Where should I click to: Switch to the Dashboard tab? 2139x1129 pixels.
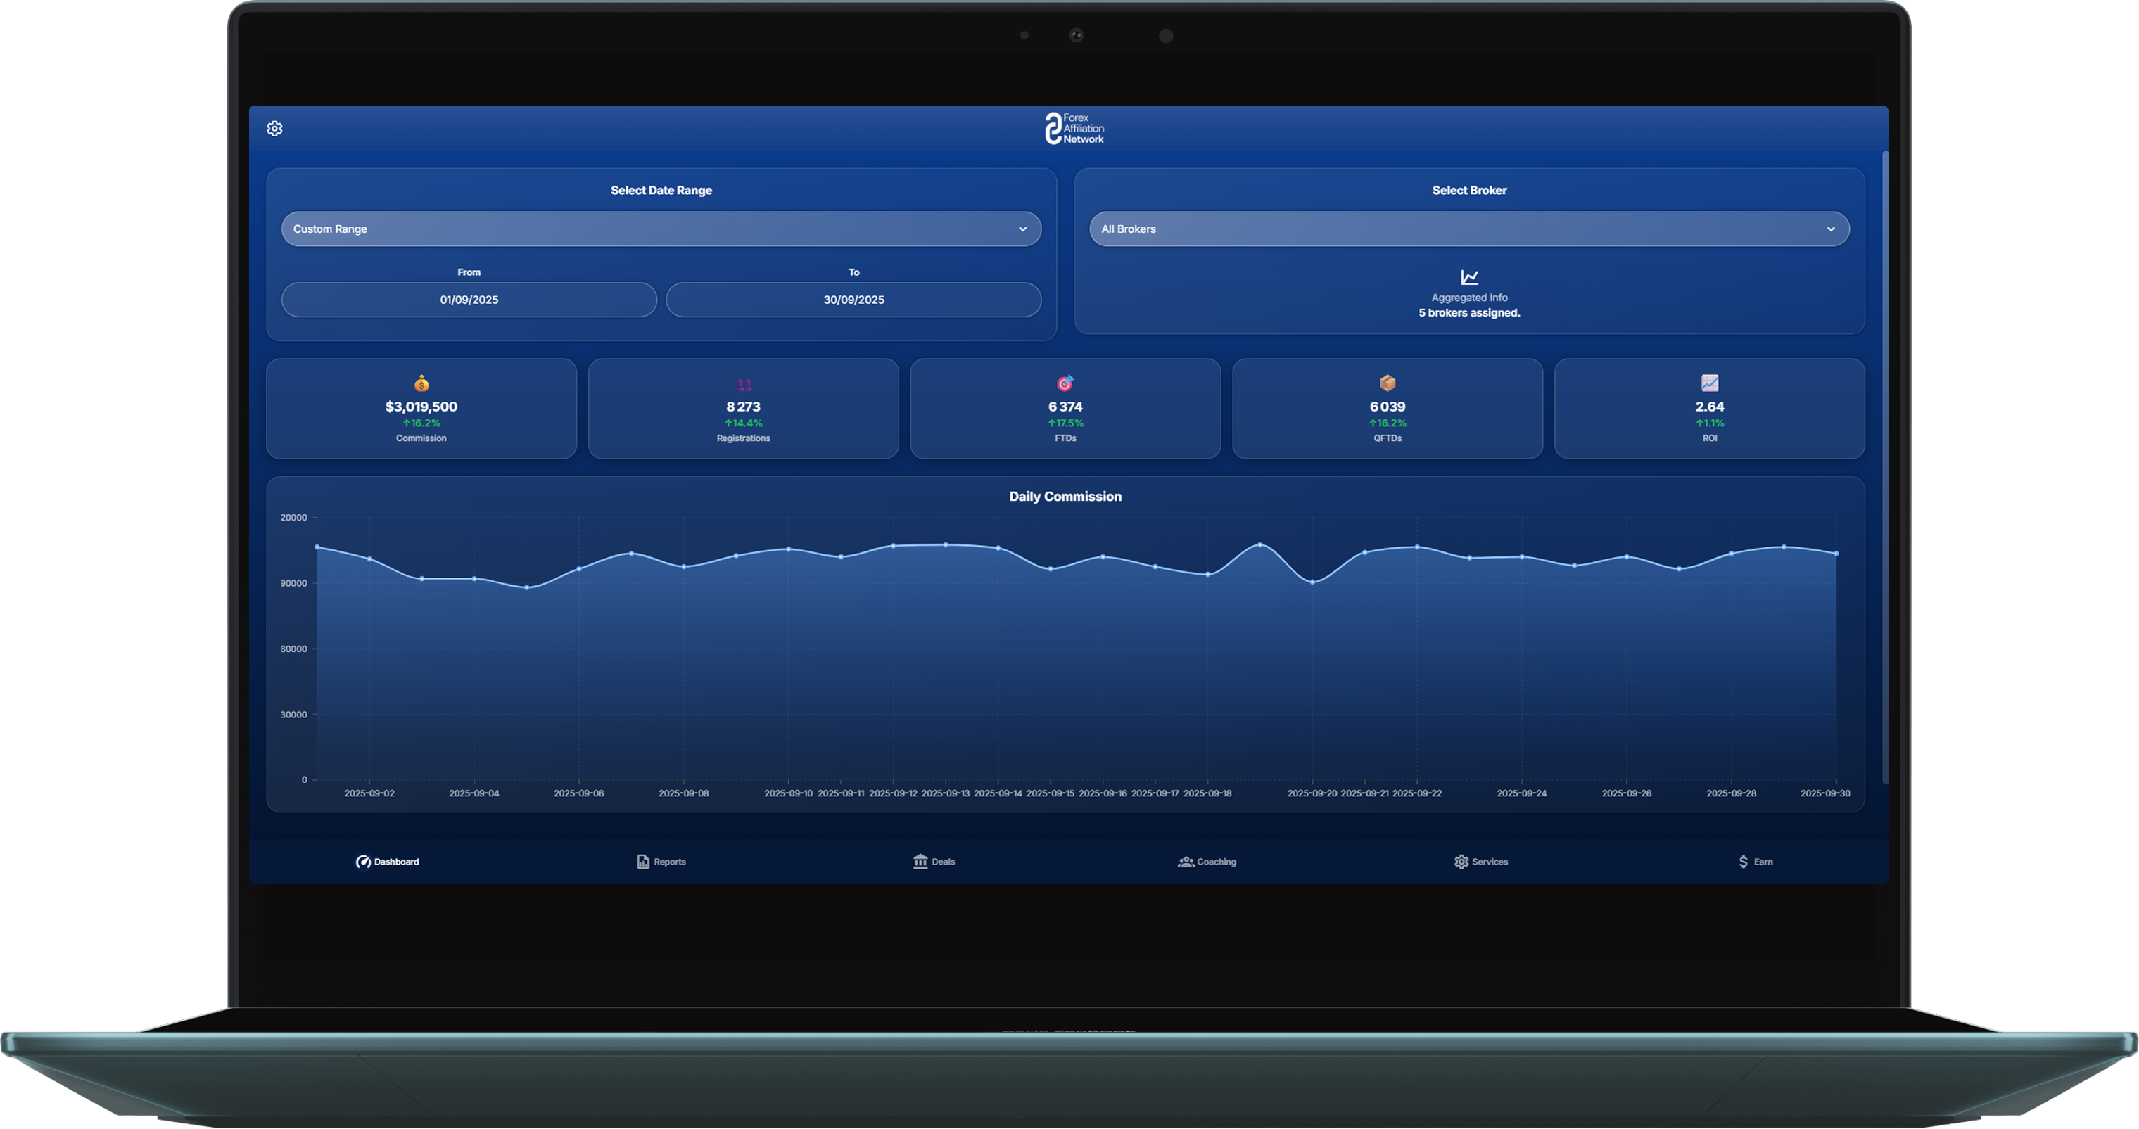tap(388, 862)
